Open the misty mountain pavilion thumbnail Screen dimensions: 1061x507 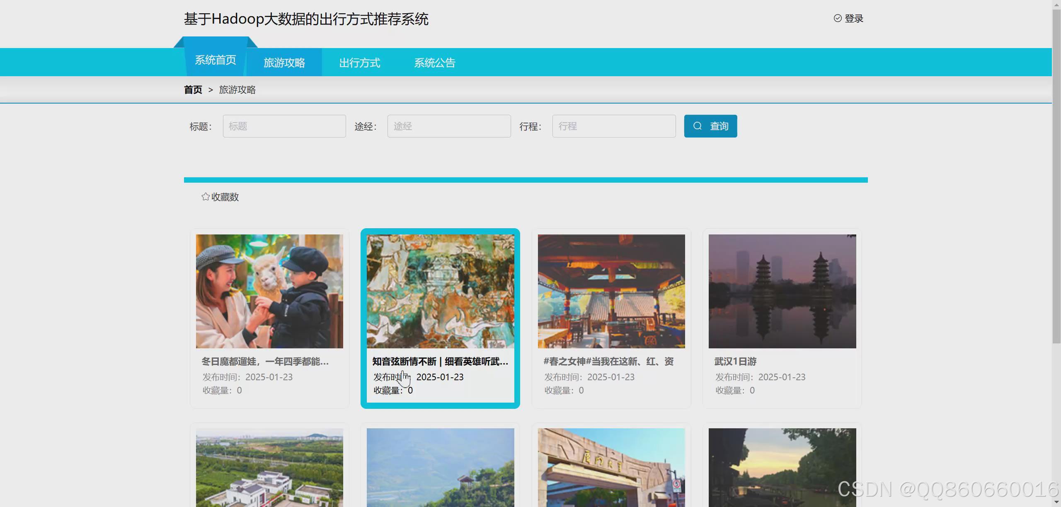click(441, 468)
